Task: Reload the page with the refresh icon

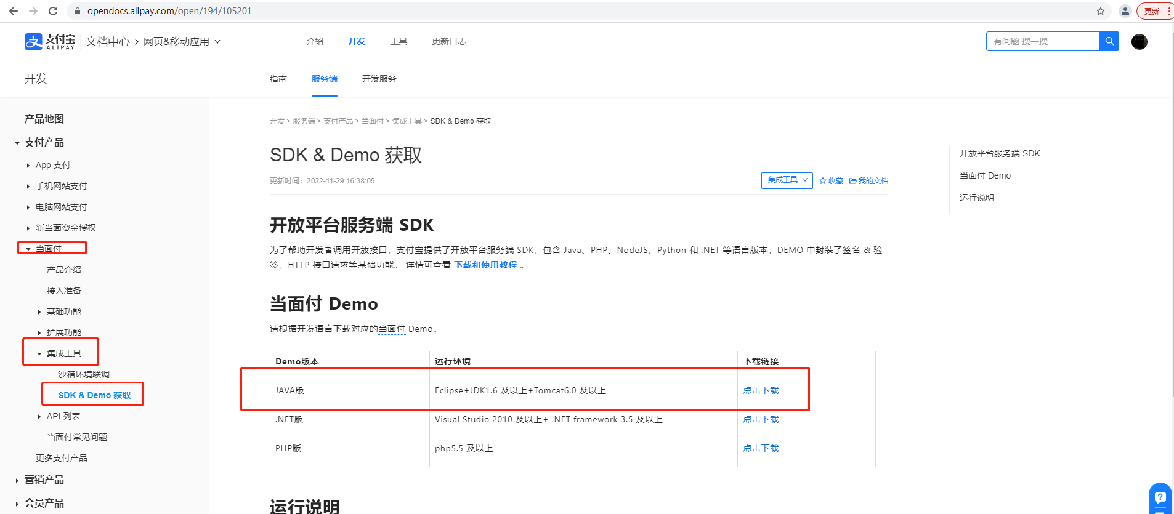Action: (x=53, y=11)
